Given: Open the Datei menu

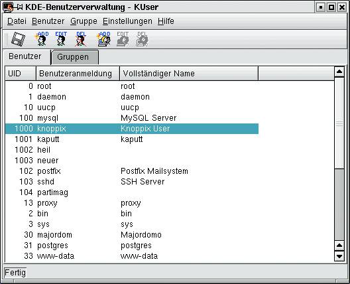Looking at the screenshot, I should coord(17,21).
